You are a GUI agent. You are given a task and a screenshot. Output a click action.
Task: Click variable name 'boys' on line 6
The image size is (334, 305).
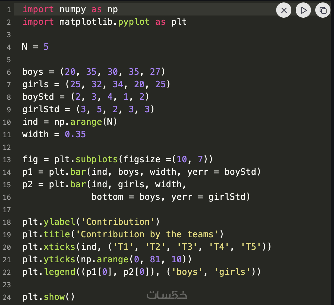pyautogui.click(x=33, y=72)
